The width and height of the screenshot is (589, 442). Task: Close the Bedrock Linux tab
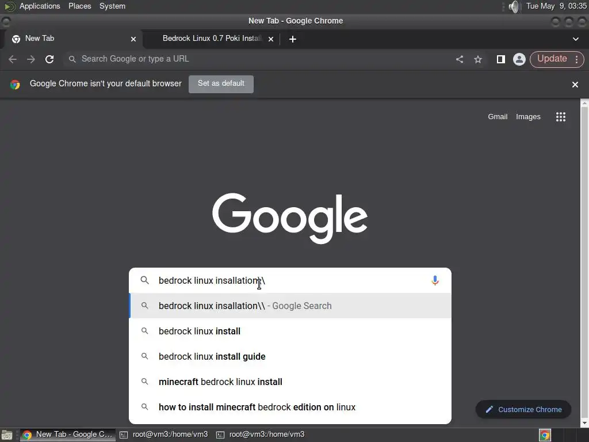[271, 39]
